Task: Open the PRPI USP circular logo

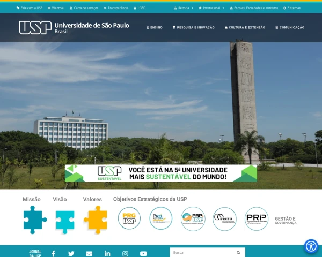Action: tap(193, 218)
